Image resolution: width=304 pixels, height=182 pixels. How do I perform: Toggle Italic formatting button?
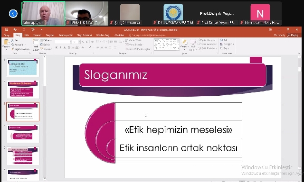click(60, 47)
